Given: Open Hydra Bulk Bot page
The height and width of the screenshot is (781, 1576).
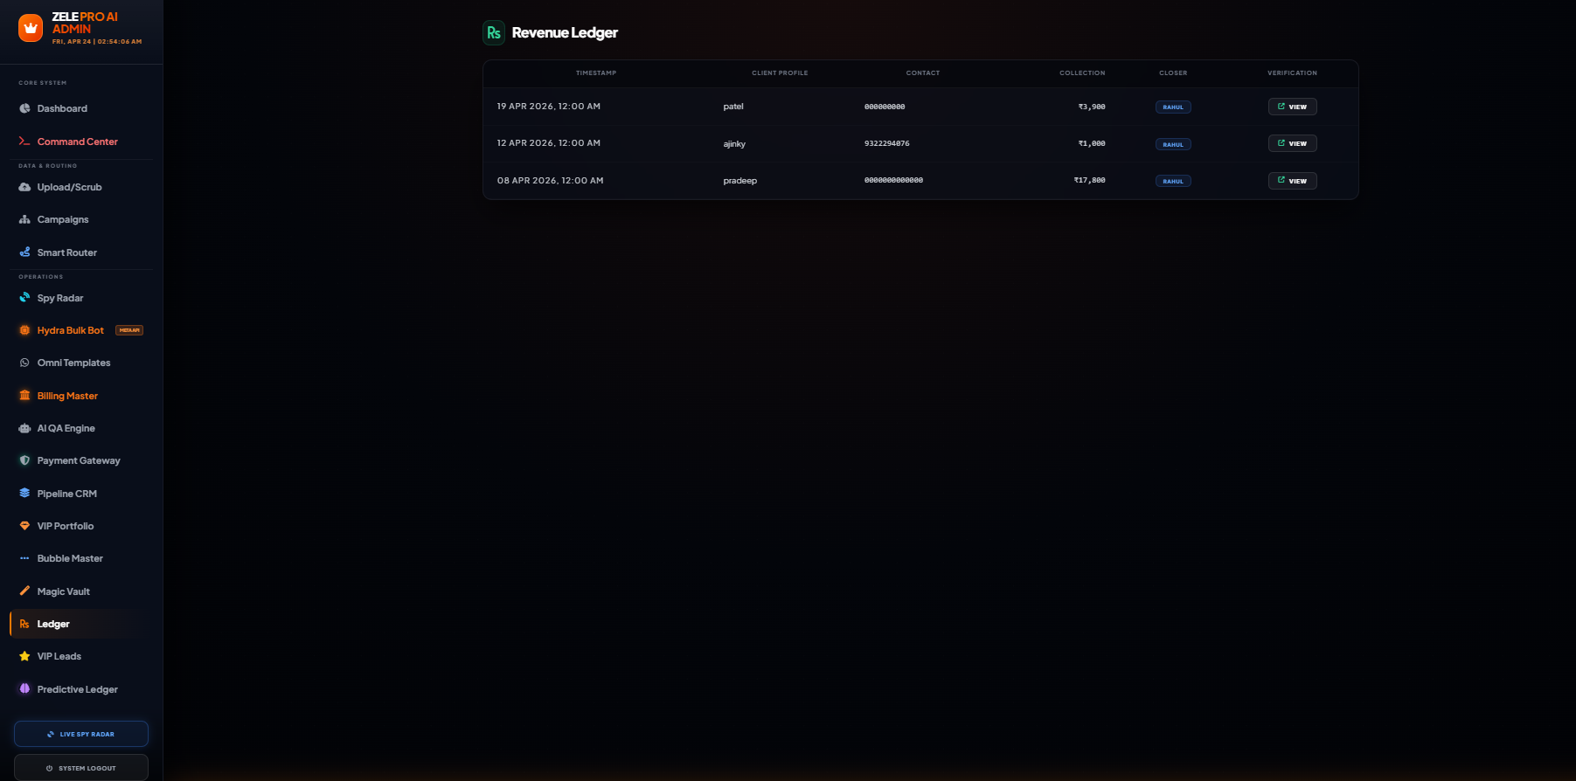Looking at the screenshot, I should pos(81,330).
